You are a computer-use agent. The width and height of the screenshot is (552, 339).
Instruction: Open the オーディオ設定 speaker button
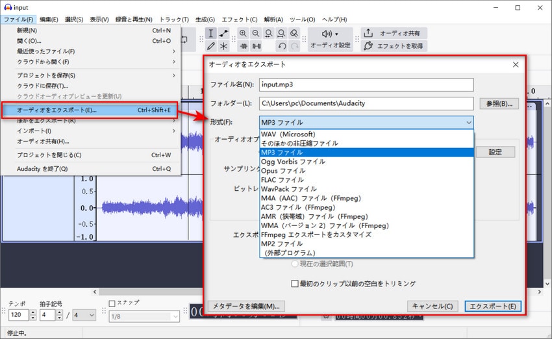330,40
